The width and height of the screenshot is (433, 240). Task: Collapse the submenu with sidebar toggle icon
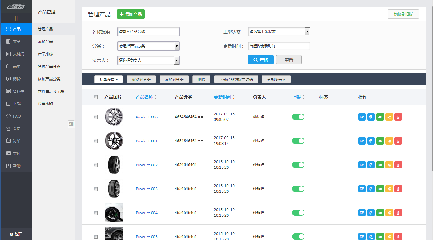(71, 124)
